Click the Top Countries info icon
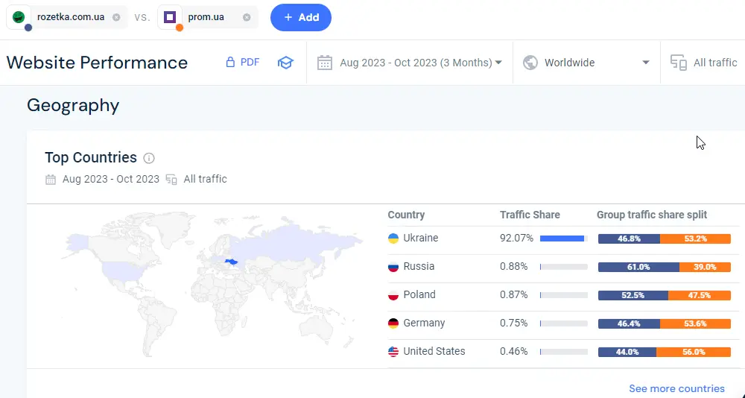This screenshot has height=398, width=745. [149, 158]
